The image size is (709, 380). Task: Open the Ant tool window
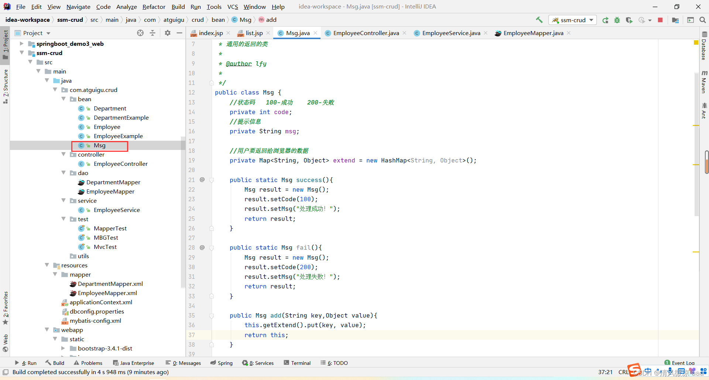[704, 111]
